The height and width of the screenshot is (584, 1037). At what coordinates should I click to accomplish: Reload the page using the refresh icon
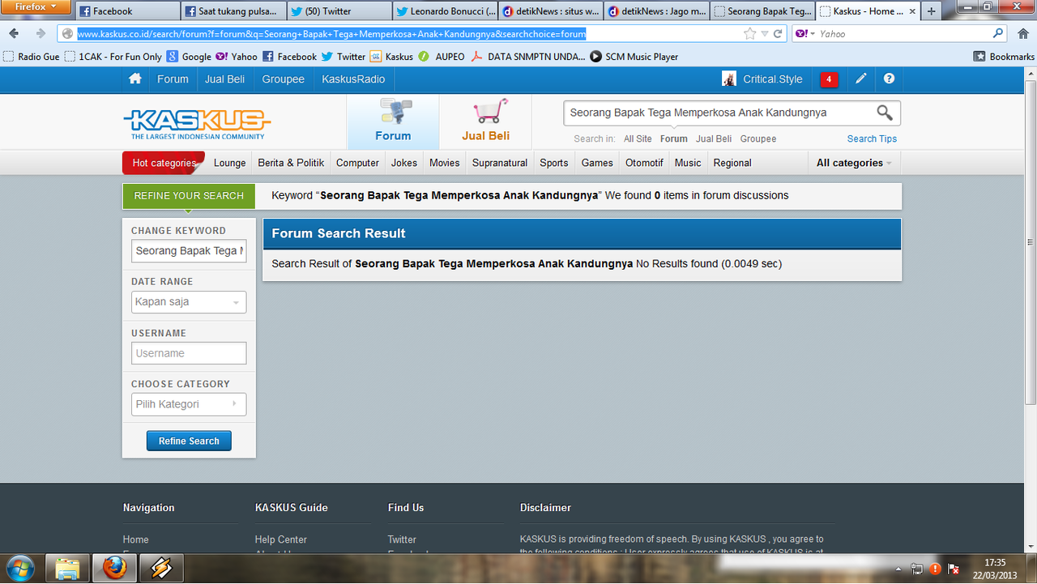778,34
